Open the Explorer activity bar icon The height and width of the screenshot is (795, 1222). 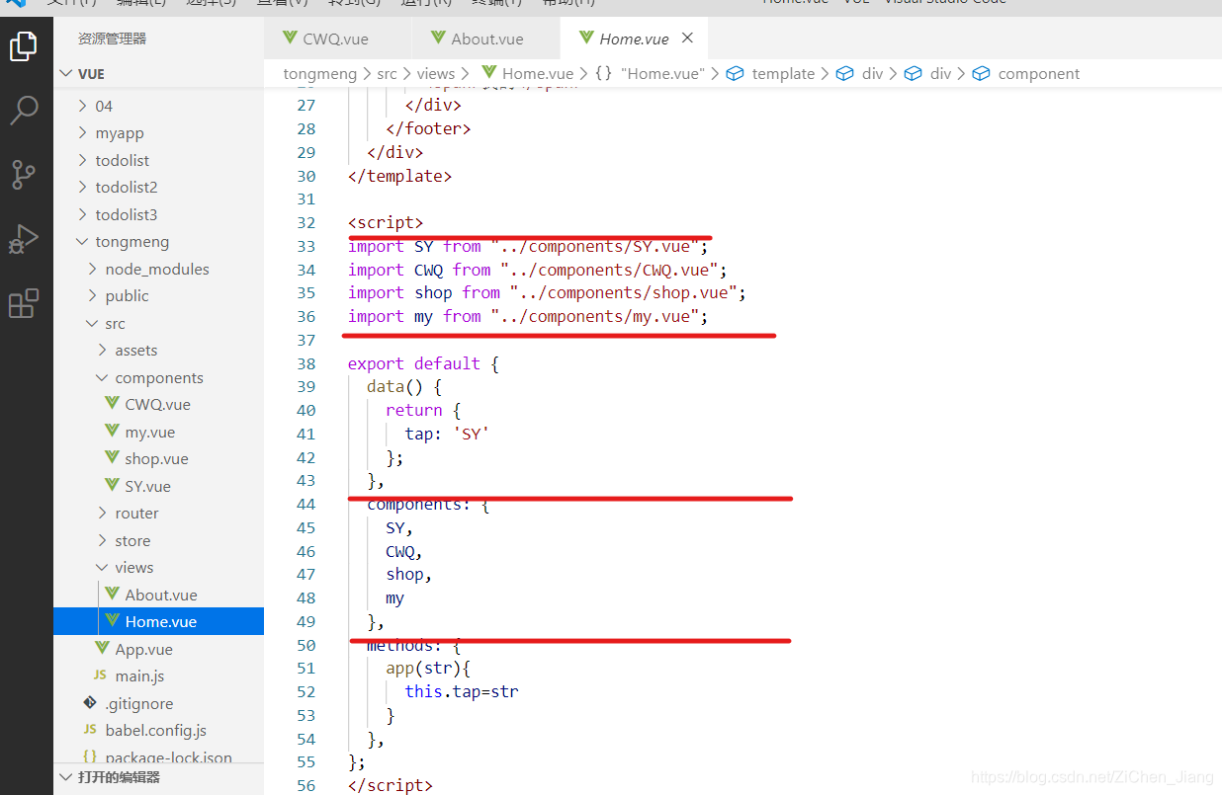pyautogui.click(x=24, y=45)
